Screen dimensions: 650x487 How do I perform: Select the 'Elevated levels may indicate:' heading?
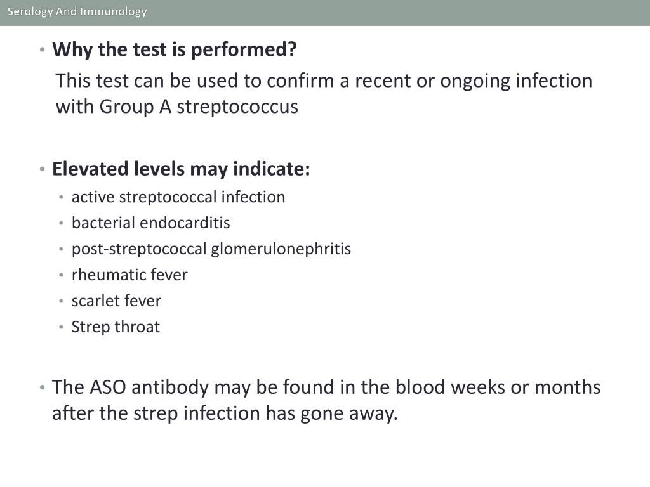pyautogui.click(x=181, y=169)
